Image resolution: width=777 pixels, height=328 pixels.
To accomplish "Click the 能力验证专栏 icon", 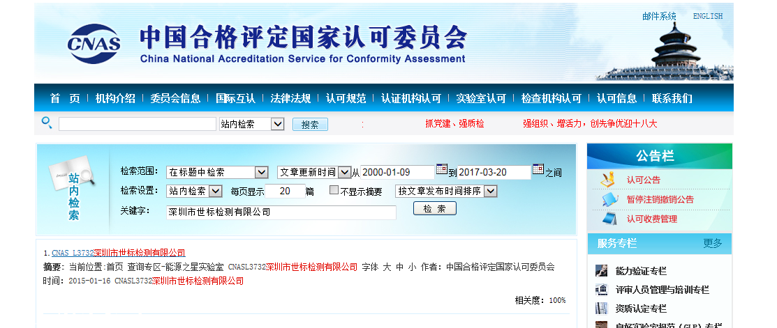I will [x=601, y=271].
